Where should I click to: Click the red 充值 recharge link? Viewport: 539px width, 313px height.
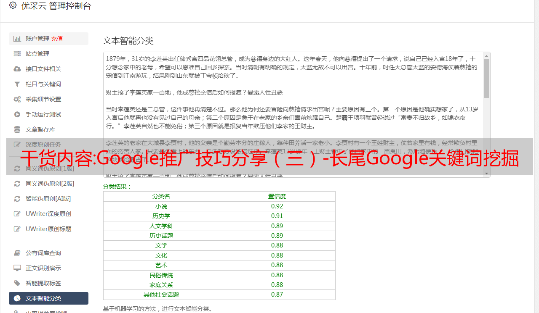click(x=57, y=39)
